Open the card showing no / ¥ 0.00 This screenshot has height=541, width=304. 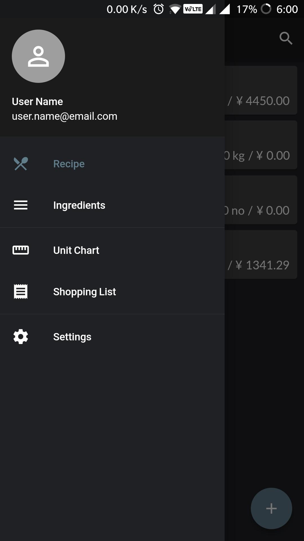tap(261, 200)
